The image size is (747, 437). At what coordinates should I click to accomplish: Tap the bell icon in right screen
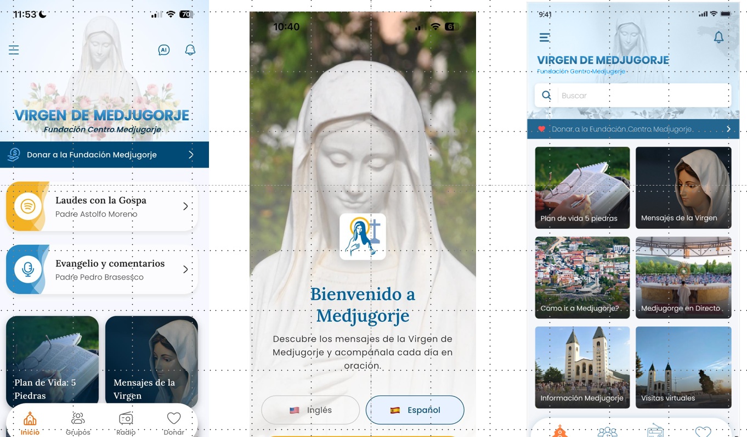(718, 37)
